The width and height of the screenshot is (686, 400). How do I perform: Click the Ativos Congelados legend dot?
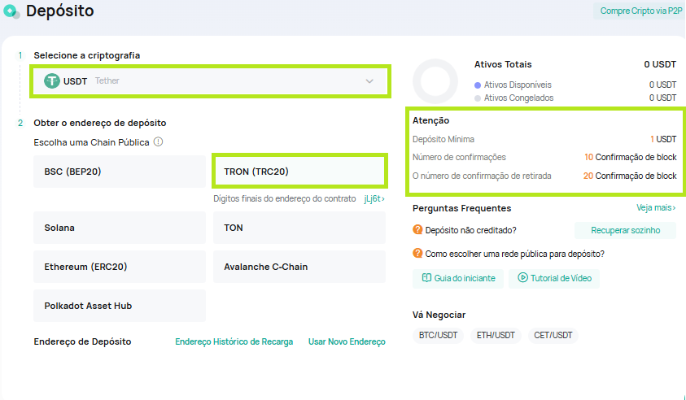[478, 98]
